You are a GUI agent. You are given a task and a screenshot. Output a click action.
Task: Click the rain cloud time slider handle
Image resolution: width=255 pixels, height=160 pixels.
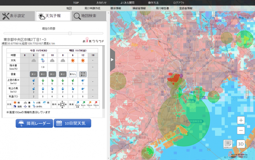[x=70, y=33]
